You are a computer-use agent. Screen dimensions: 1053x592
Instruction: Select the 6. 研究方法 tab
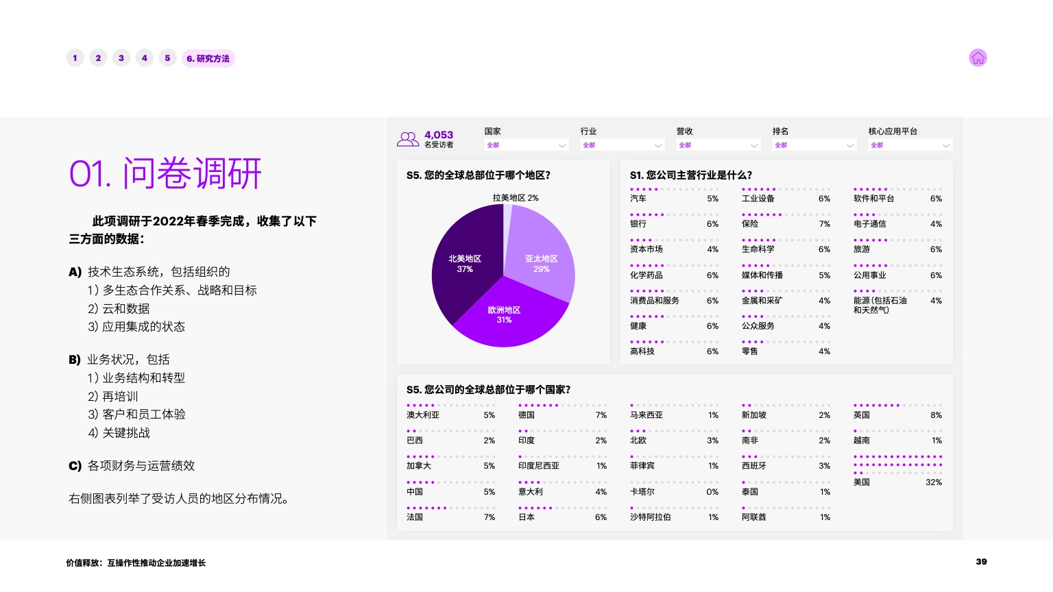pos(208,59)
